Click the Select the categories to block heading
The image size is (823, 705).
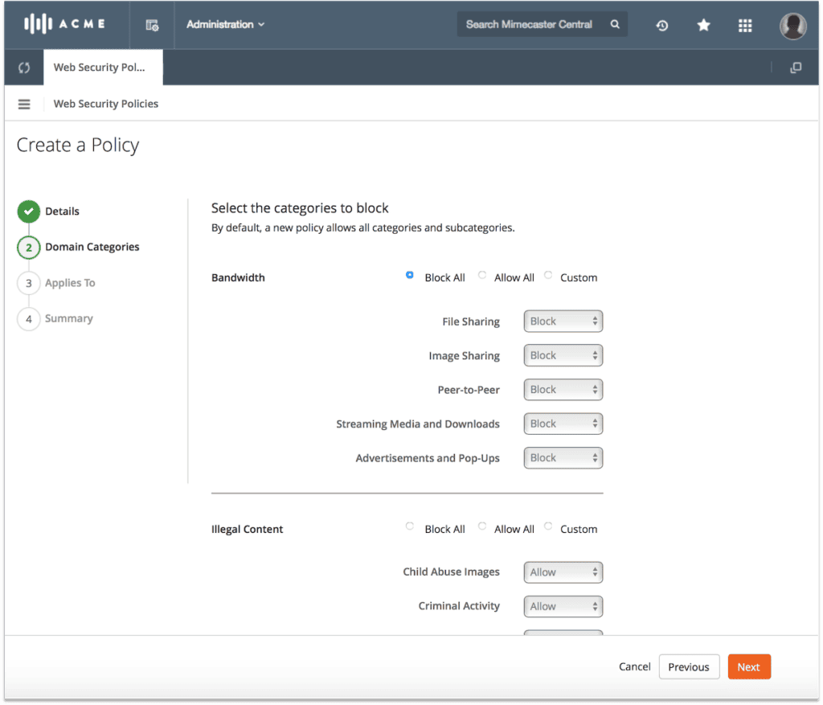[x=300, y=208]
